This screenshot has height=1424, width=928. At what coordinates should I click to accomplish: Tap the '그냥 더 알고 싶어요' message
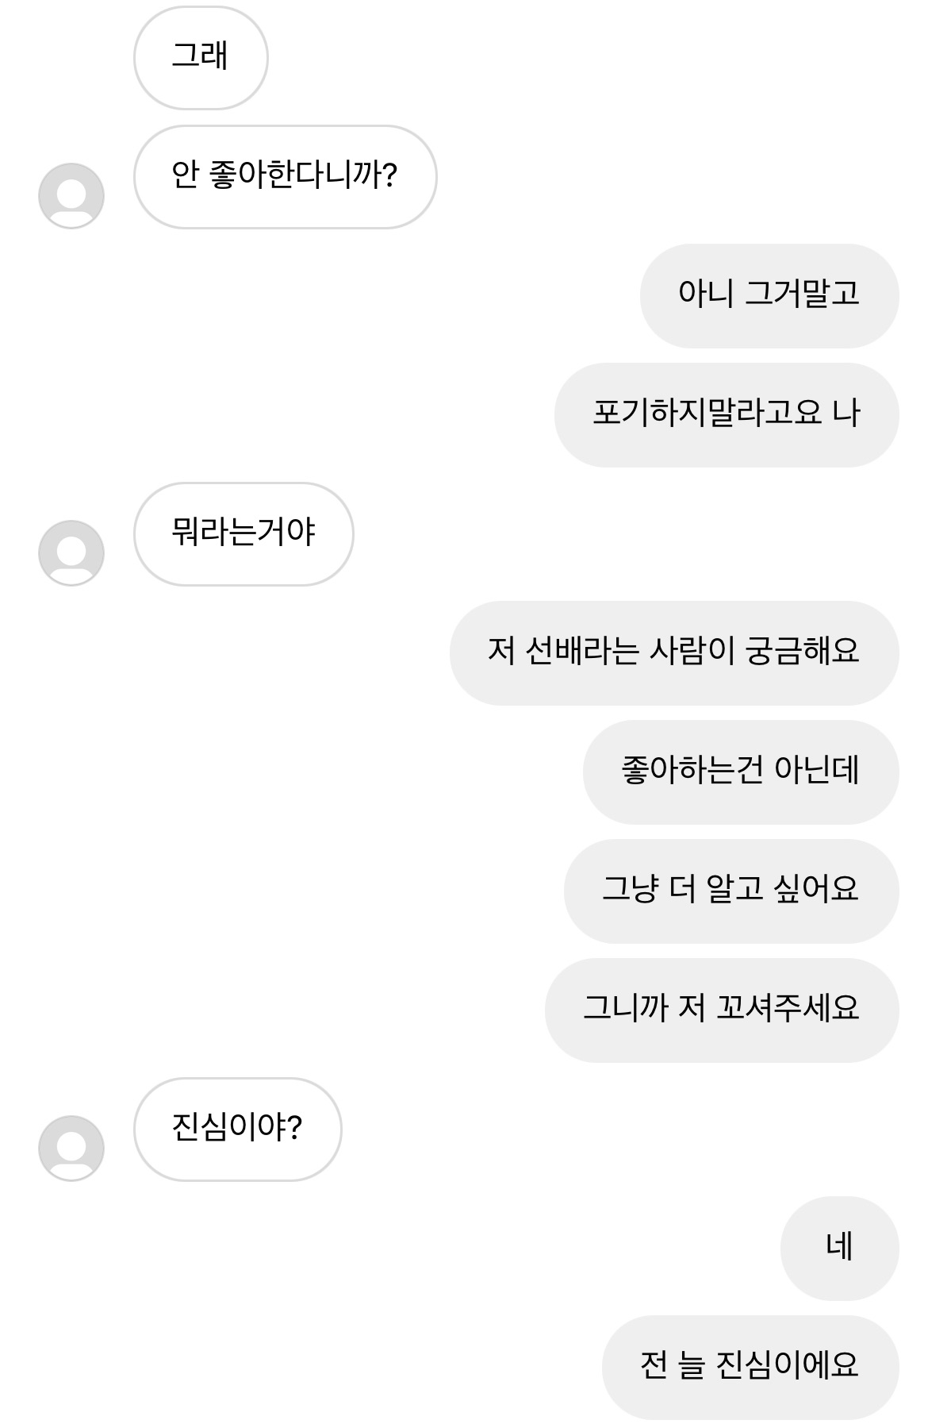coord(731,891)
